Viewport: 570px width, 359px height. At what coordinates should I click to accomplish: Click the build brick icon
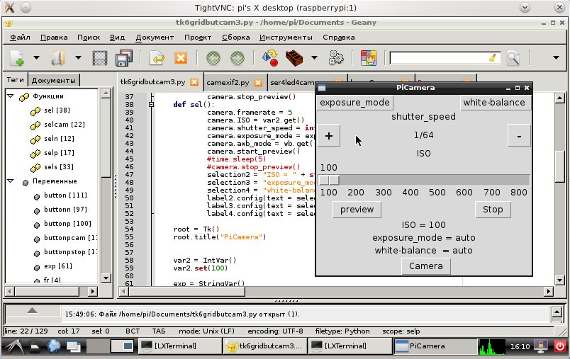[x=296, y=58]
